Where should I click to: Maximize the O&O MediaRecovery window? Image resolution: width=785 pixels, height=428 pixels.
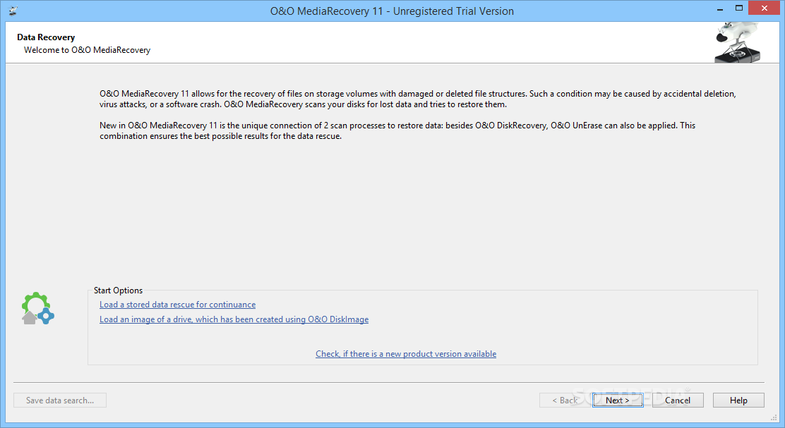738,8
